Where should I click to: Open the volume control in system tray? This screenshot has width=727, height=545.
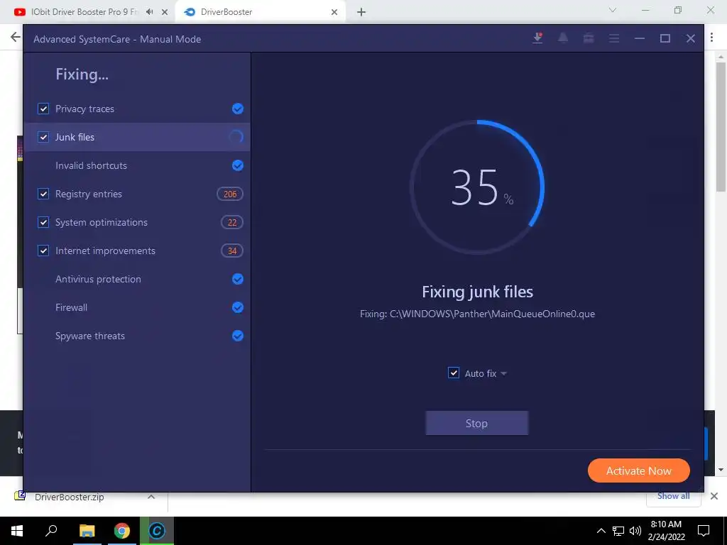(635, 531)
